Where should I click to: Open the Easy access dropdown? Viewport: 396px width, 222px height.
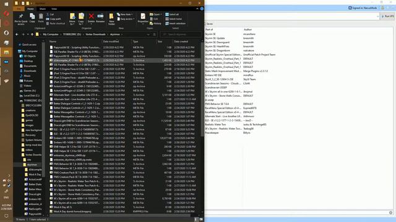[x=125, y=19]
